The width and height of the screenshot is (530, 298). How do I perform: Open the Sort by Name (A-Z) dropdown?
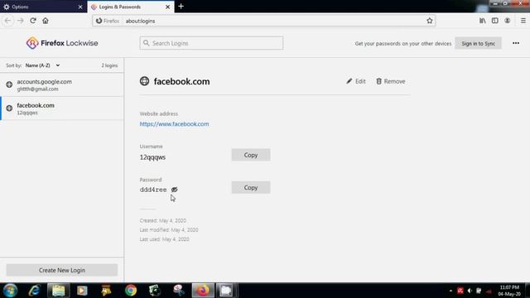tap(42, 65)
